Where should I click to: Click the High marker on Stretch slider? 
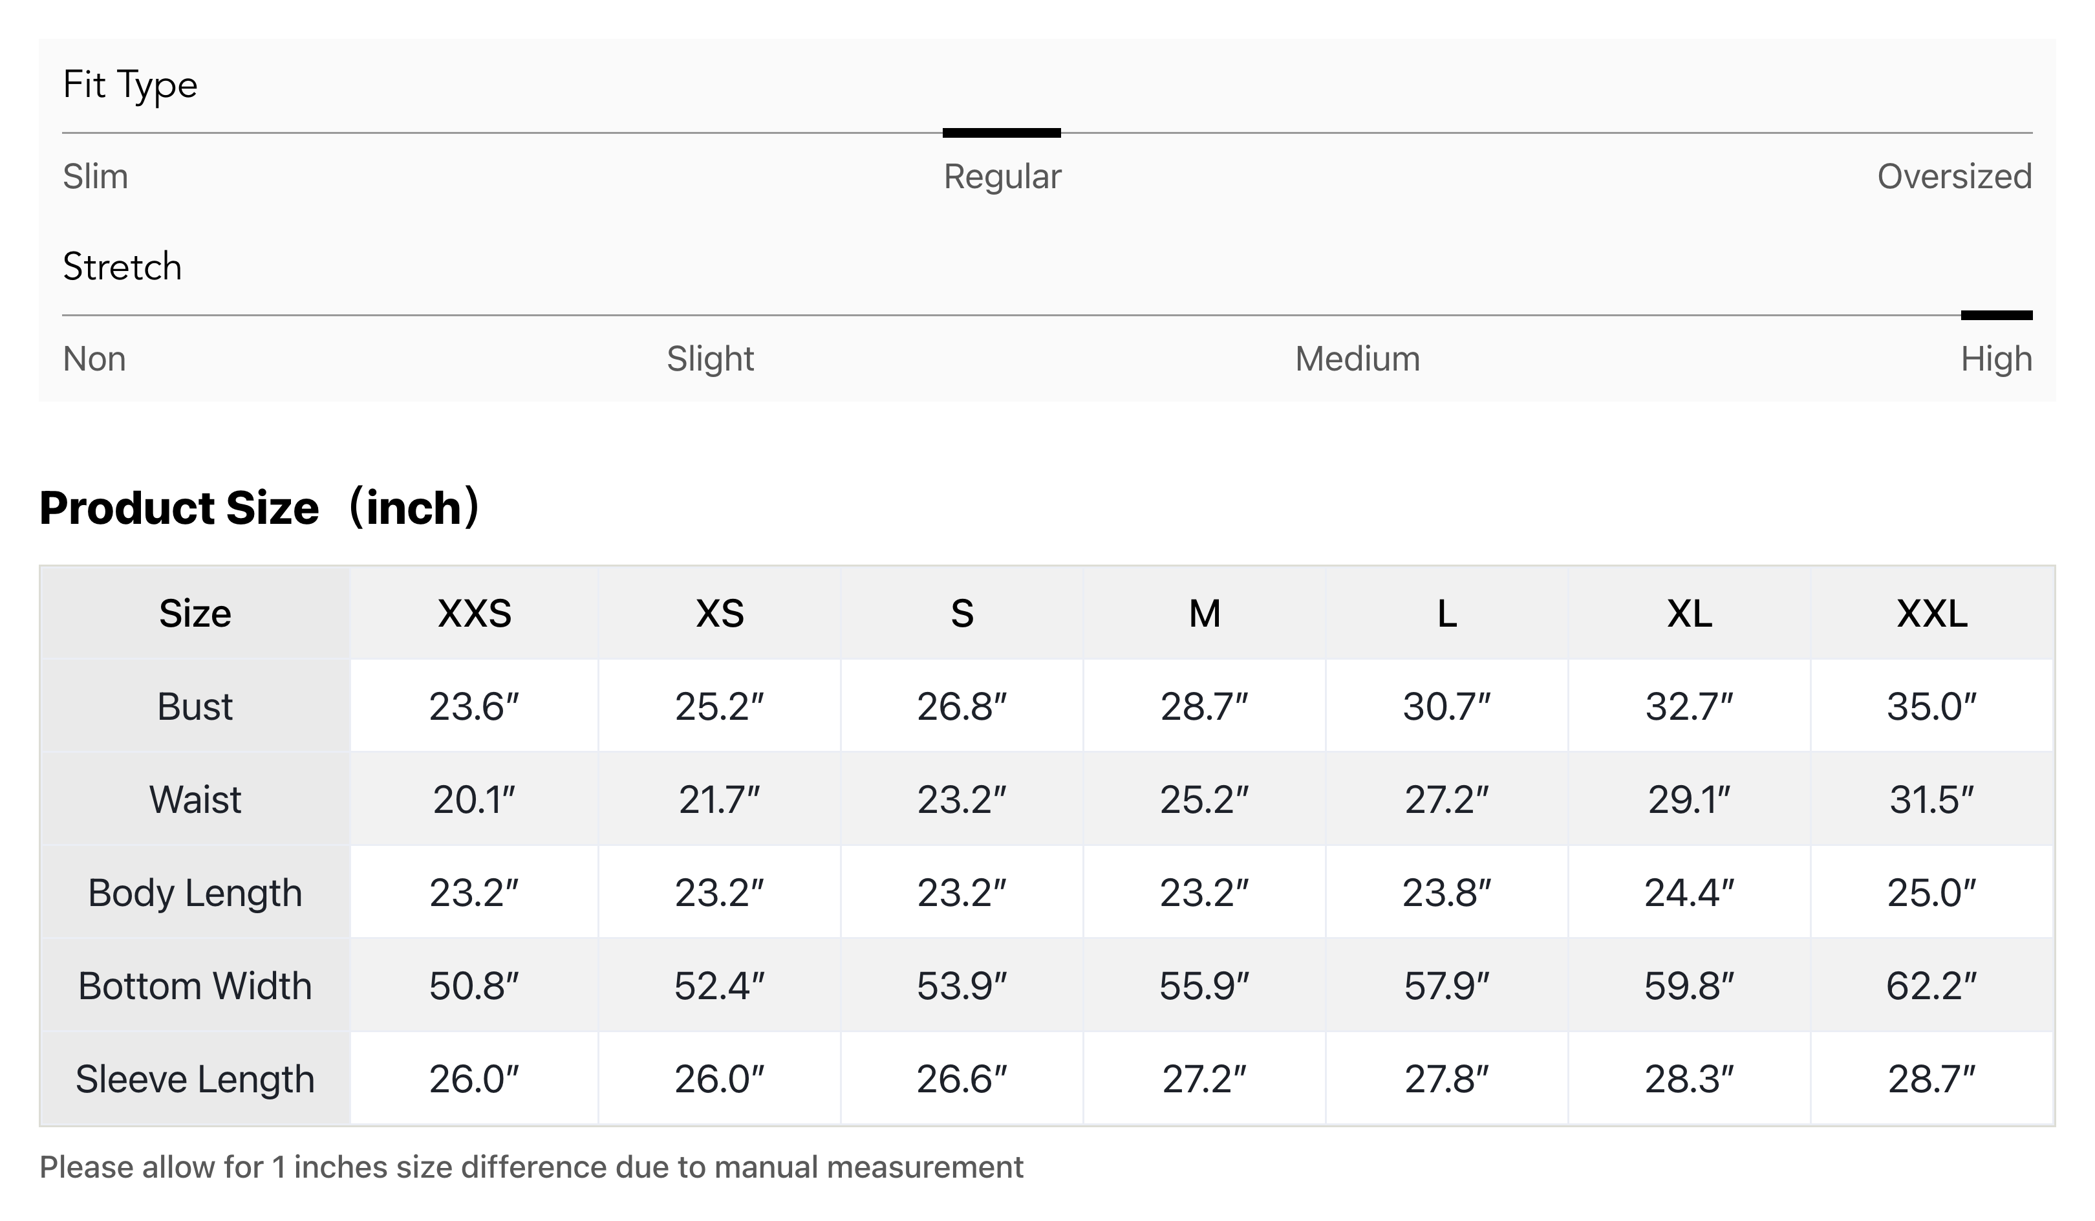pos(1996,315)
